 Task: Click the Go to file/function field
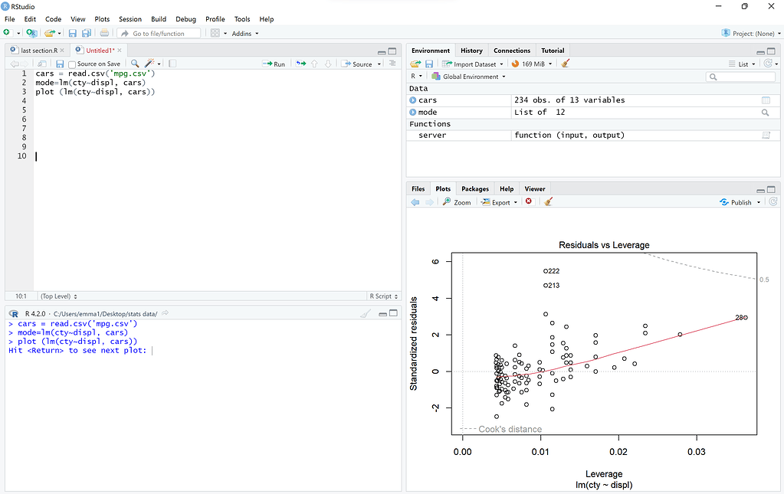click(x=159, y=34)
